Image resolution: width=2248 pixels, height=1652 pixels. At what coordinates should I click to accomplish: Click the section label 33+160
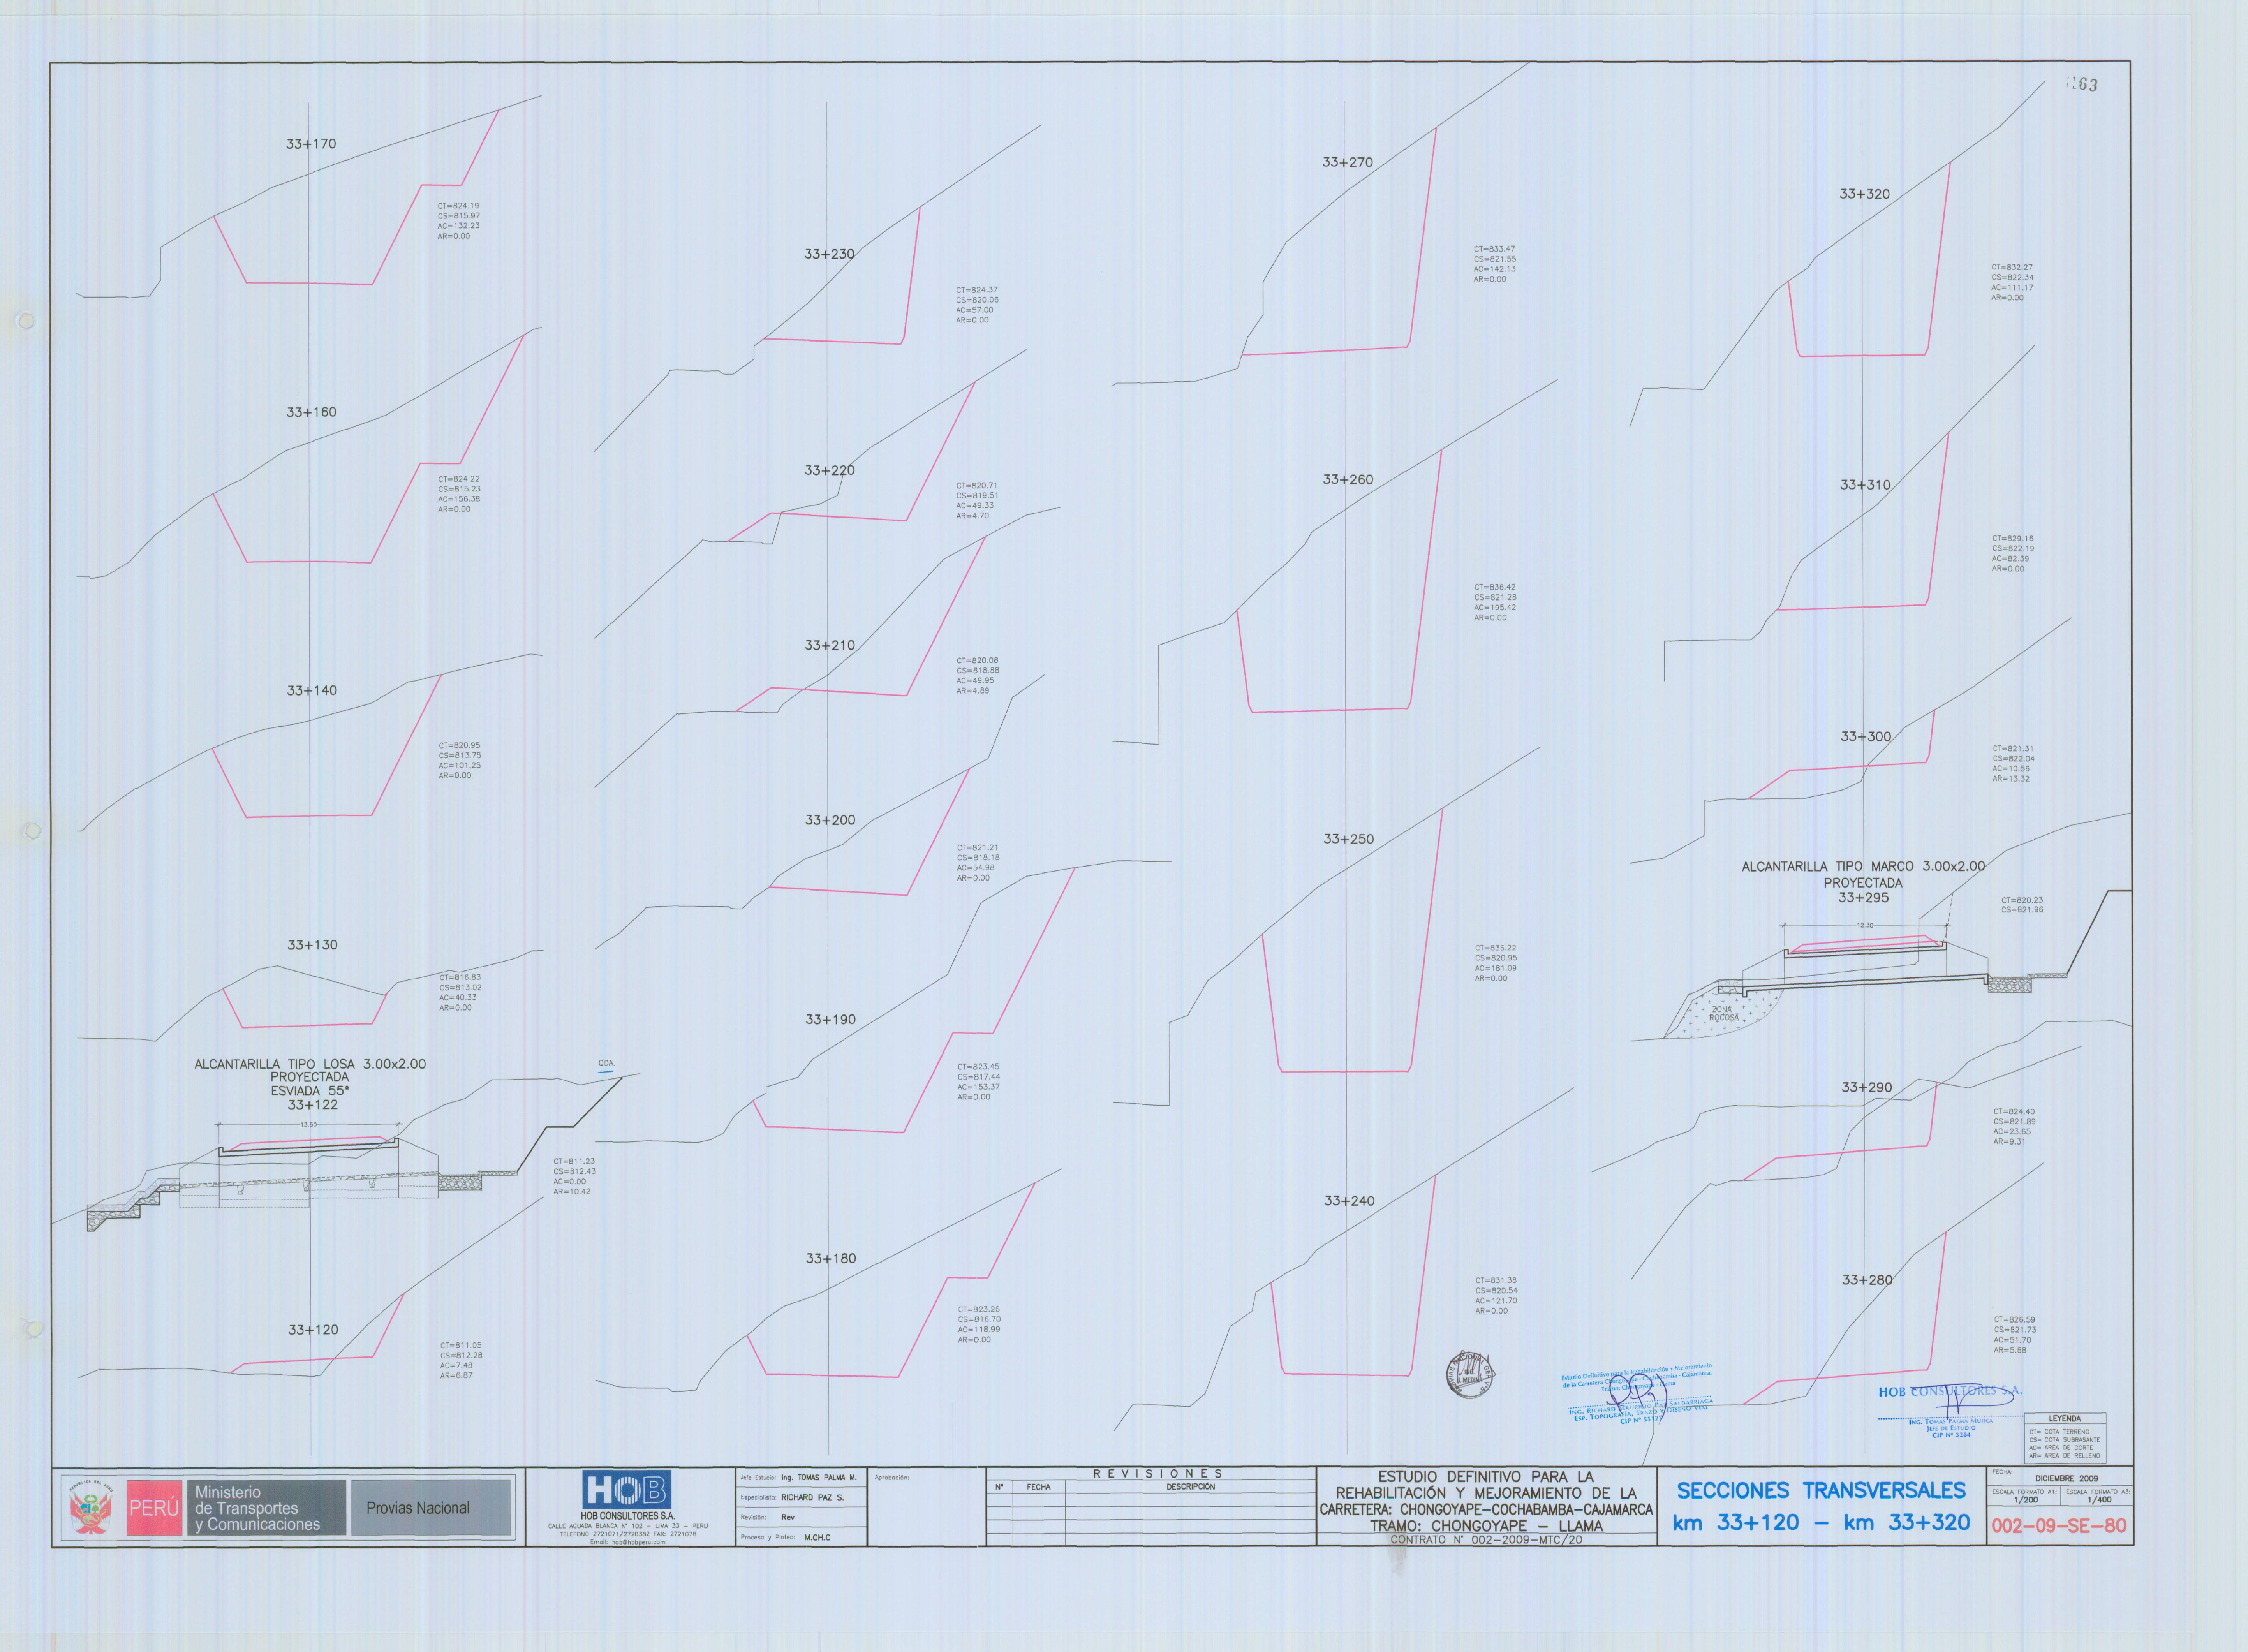[x=311, y=412]
